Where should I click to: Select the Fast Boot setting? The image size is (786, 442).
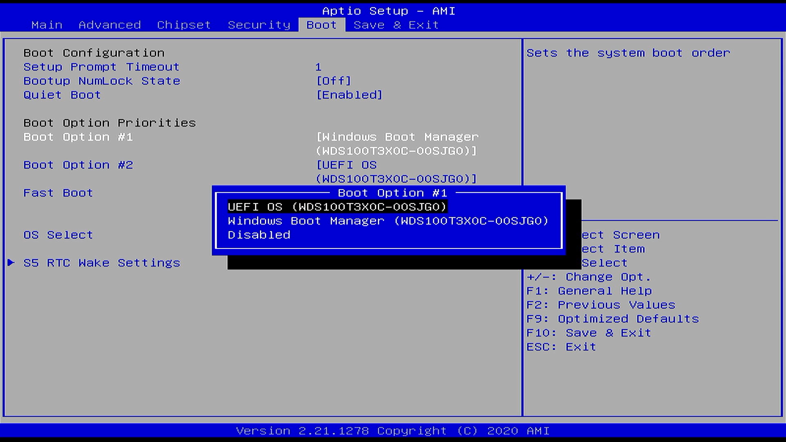click(58, 193)
